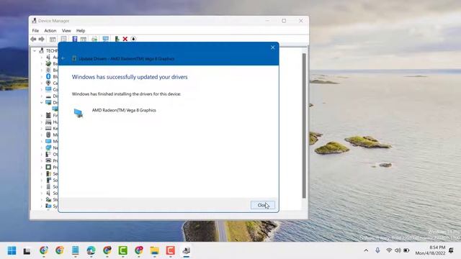Click the Device Manager vertical scrollbar
Viewport: 461px width, 259px height.
[x=304, y=127]
